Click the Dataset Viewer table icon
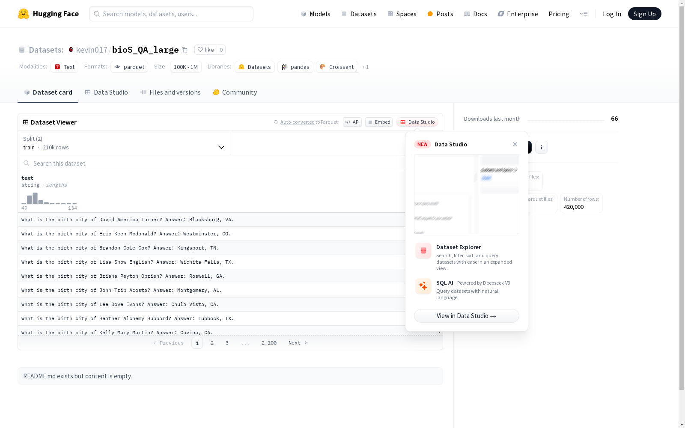The height and width of the screenshot is (428, 685). [x=26, y=122]
